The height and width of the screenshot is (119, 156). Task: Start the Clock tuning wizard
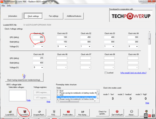coord(24,77)
